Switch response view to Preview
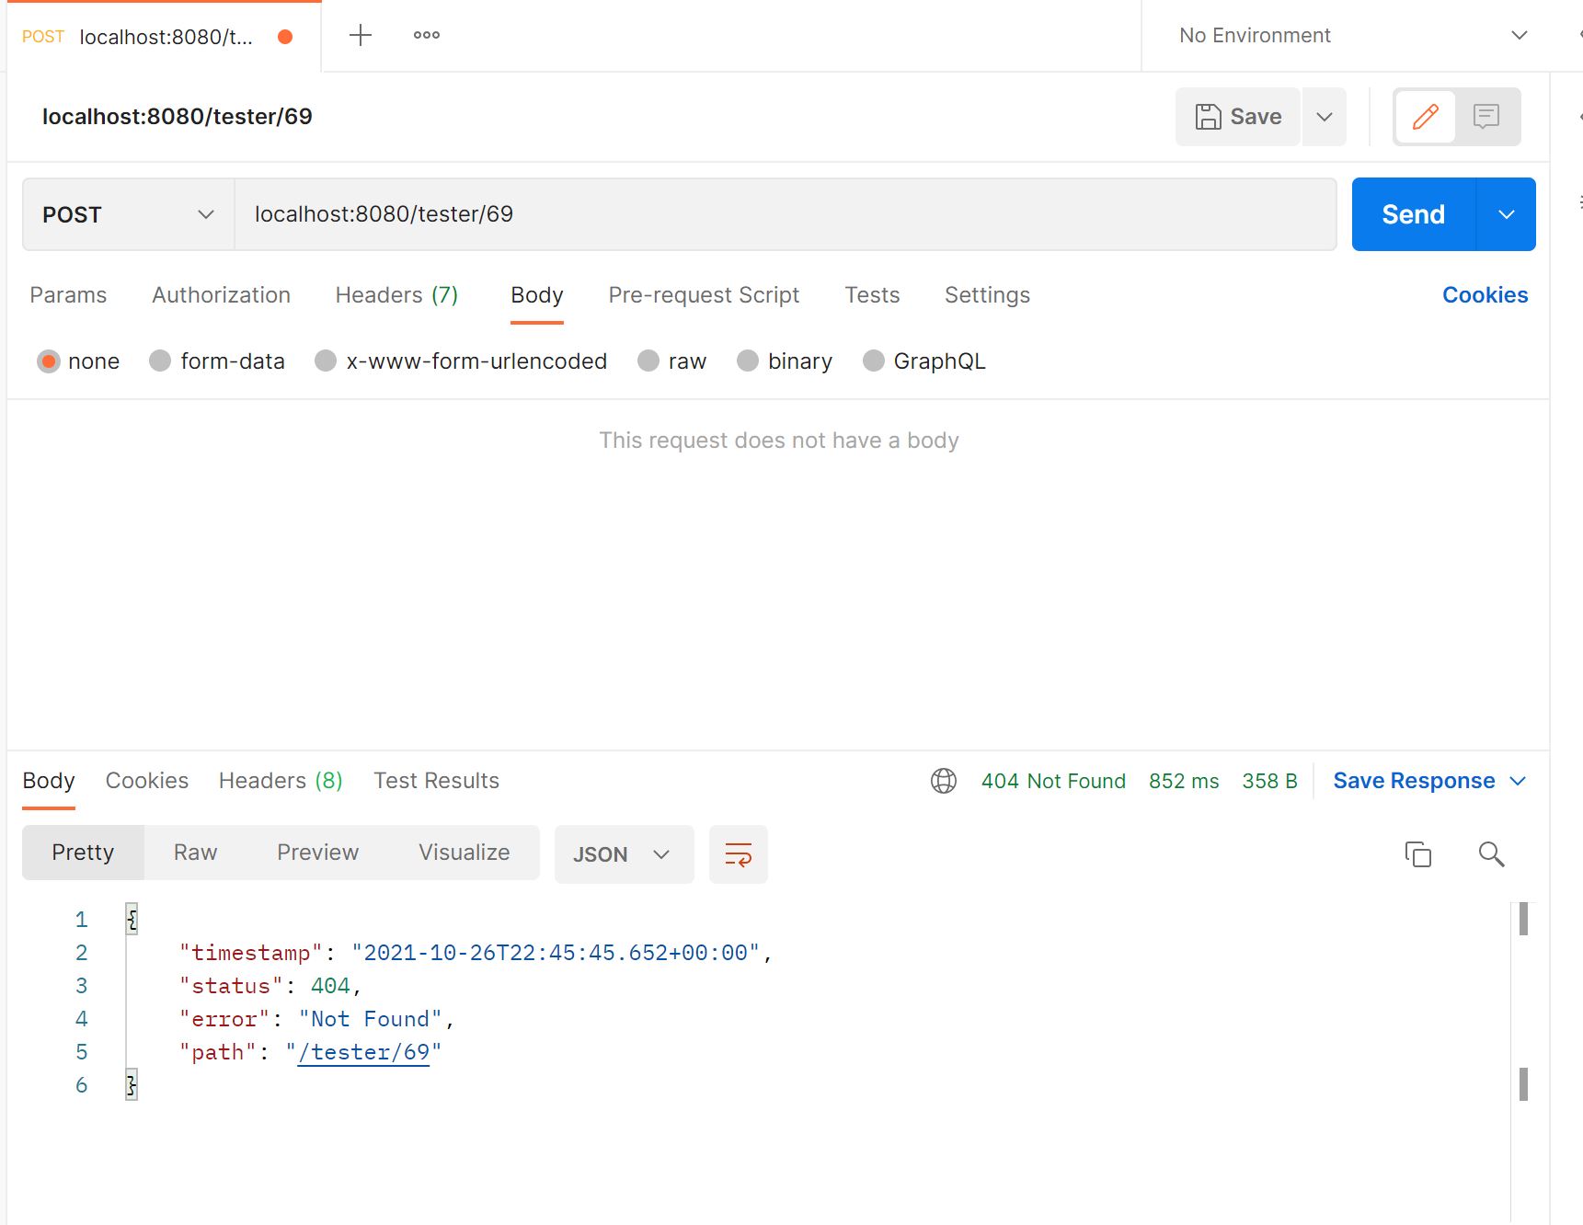 coord(317,853)
